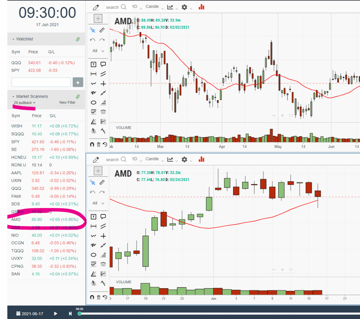Select the Text annotation tool
Viewport: 360px width, 319px height.
click(x=93, y=64)
